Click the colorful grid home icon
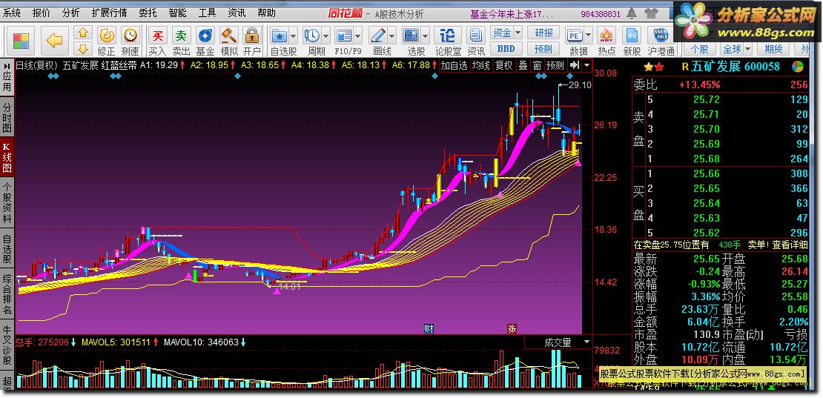The height and width of the screenshot is (398, 823). pyautogui.click(x=21, y=41)
